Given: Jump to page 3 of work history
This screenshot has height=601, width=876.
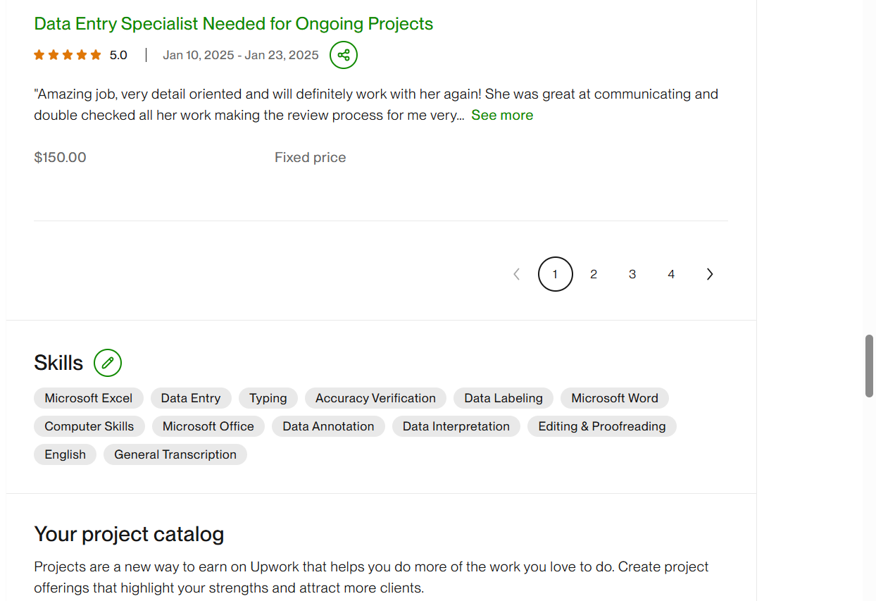Looking at the screenshot, I should click(632, 274).
